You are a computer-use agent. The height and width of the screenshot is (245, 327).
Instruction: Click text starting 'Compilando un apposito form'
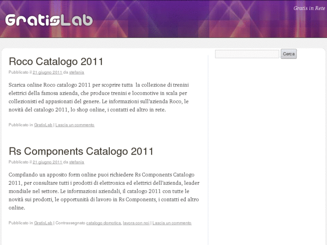pos(104,191)
